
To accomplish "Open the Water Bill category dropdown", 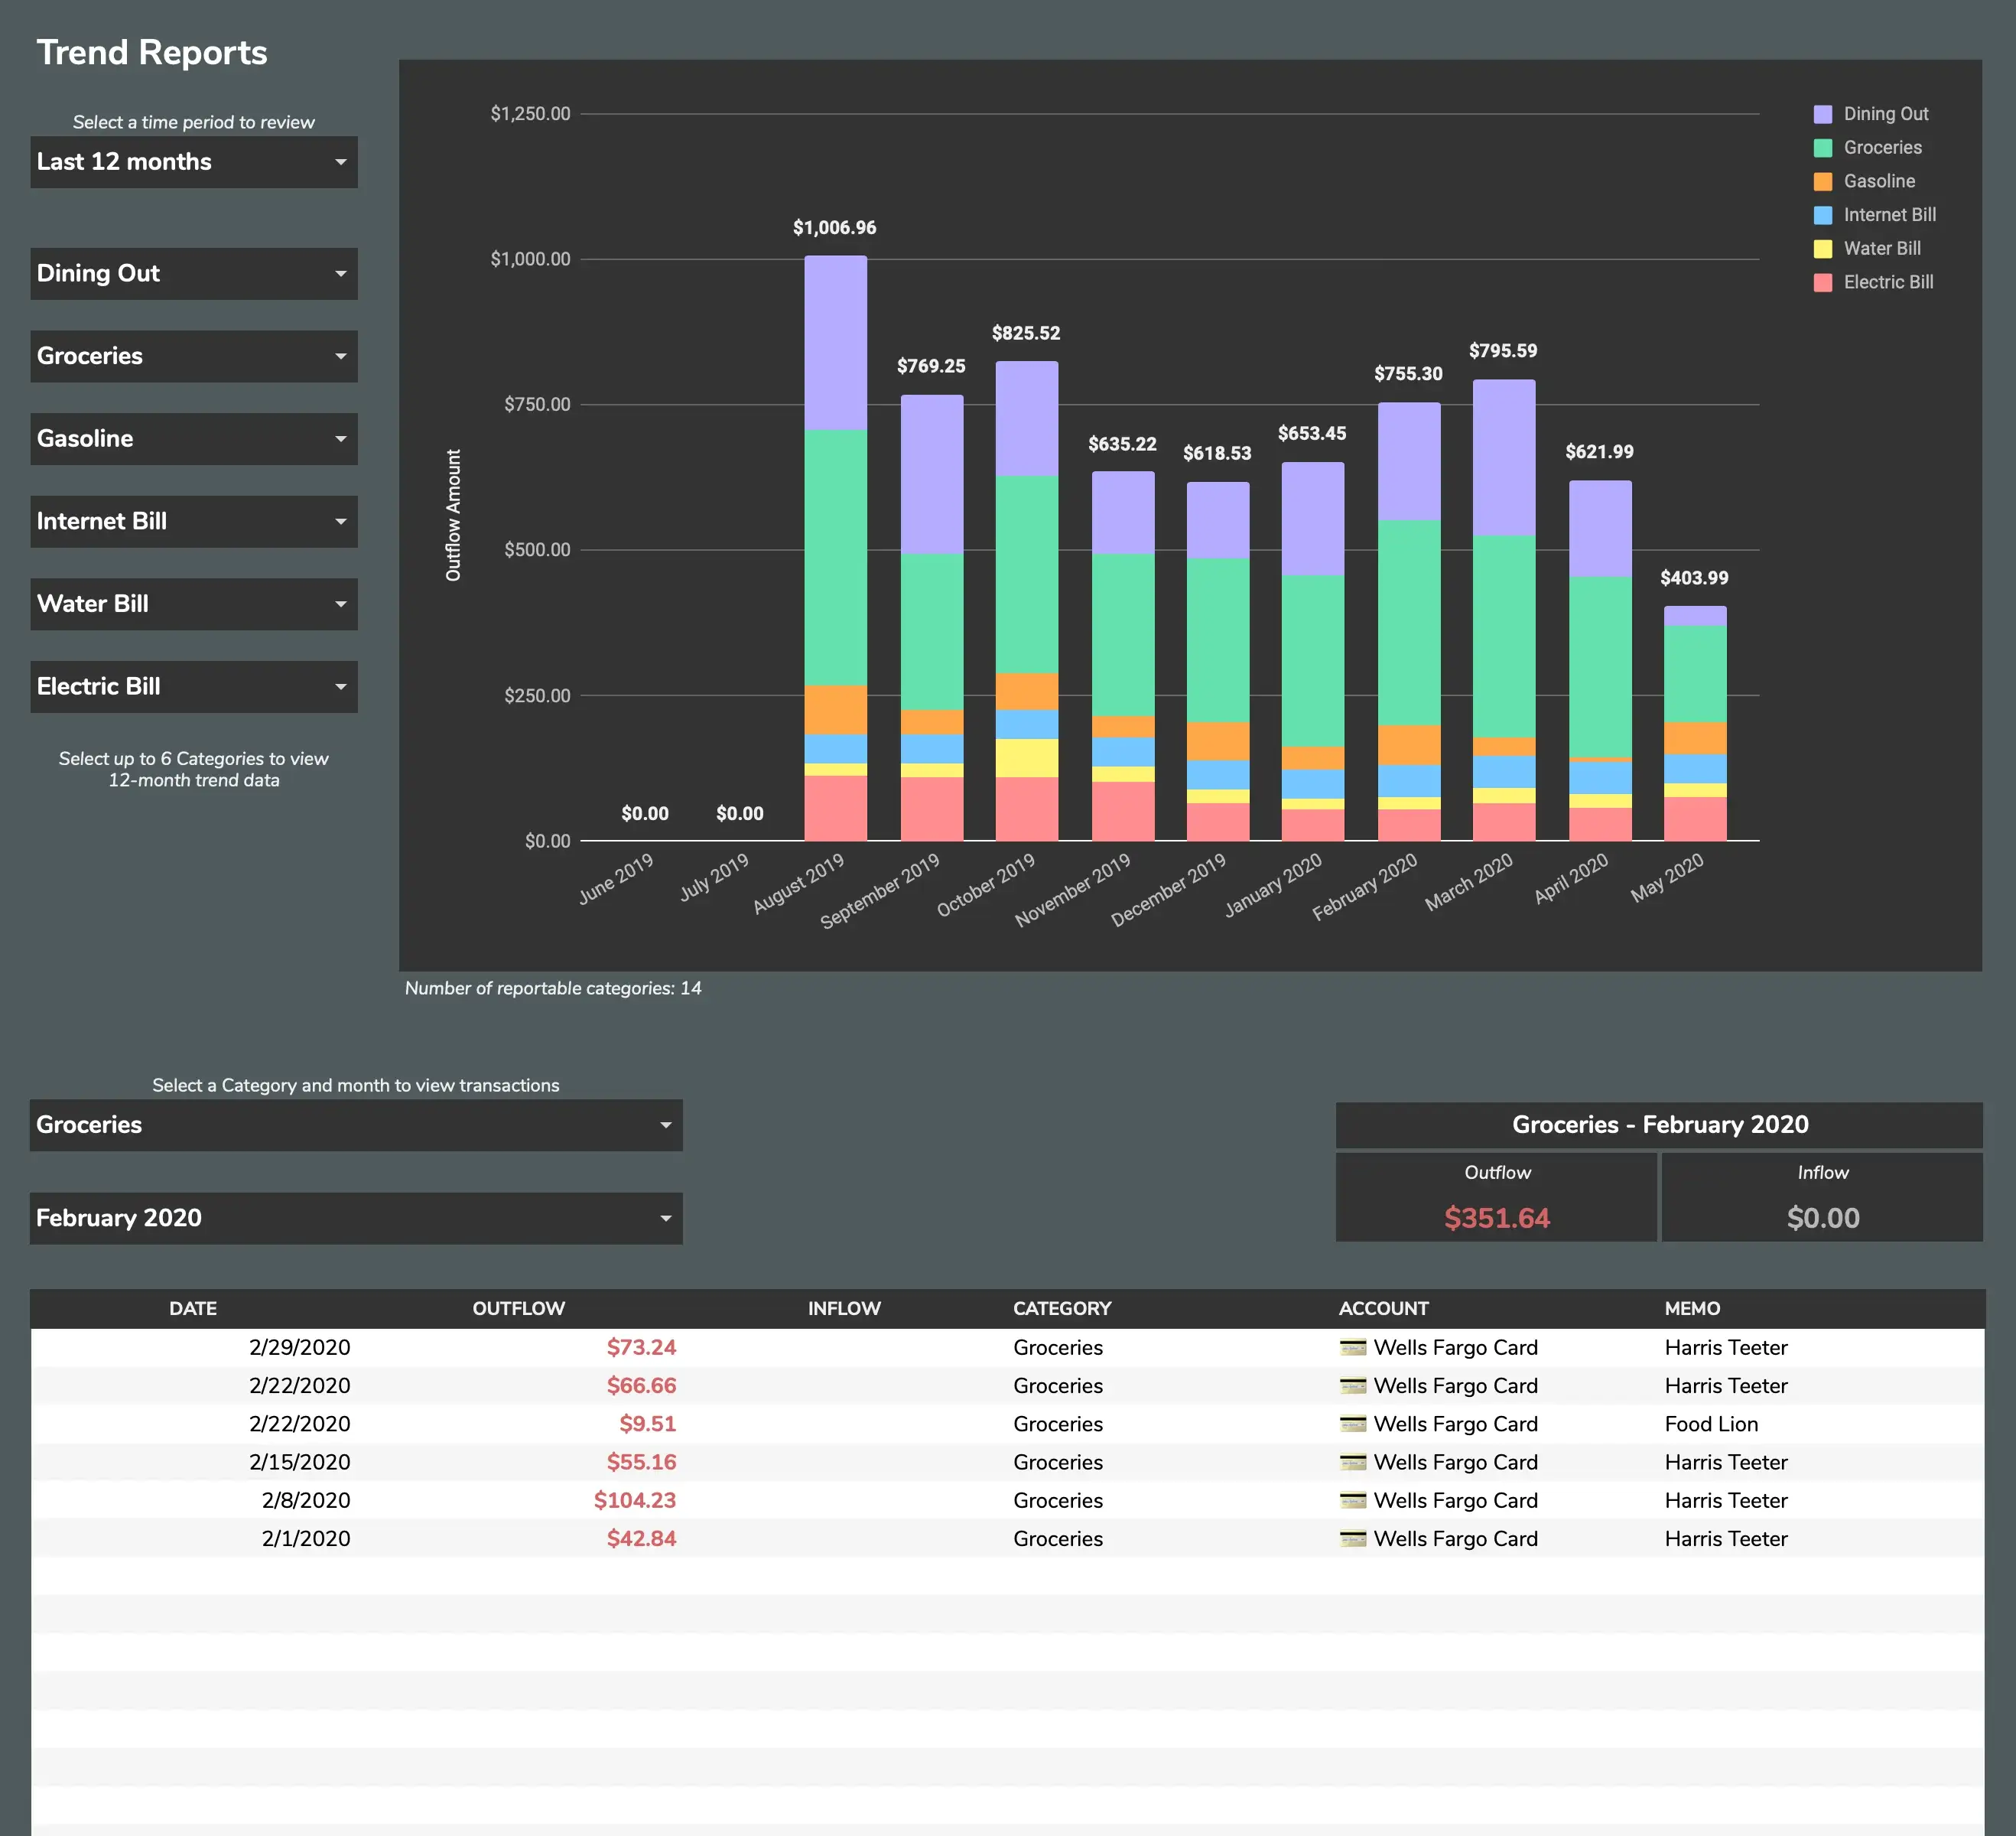I will click(x=194, y=604).
